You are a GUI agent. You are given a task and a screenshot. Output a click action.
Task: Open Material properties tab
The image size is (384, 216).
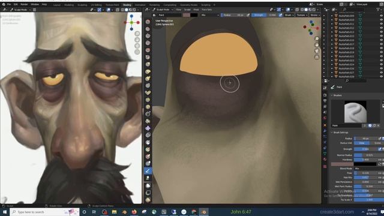325,160
